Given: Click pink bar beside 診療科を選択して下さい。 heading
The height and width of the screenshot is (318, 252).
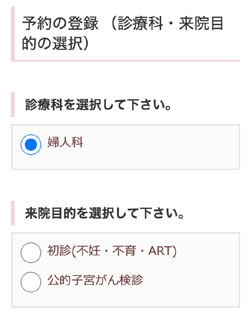Looking at the screenshot, I should click(x=13, y=105).
